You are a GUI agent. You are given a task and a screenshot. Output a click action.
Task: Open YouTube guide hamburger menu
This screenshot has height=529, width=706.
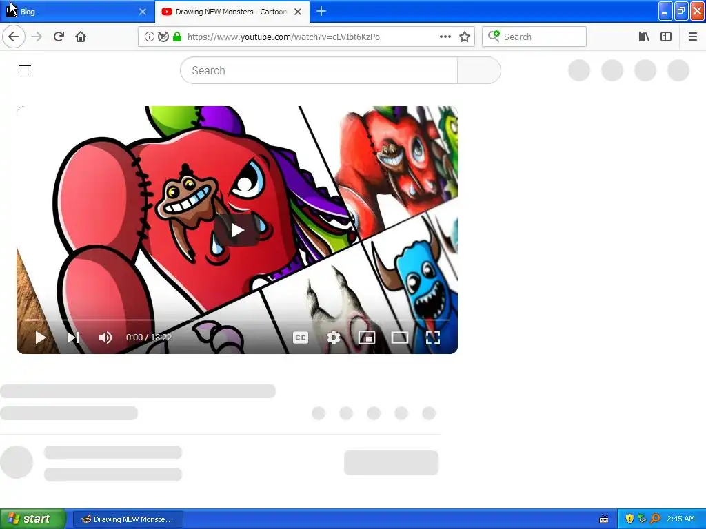pyautogui.click(x=25, y=70)
